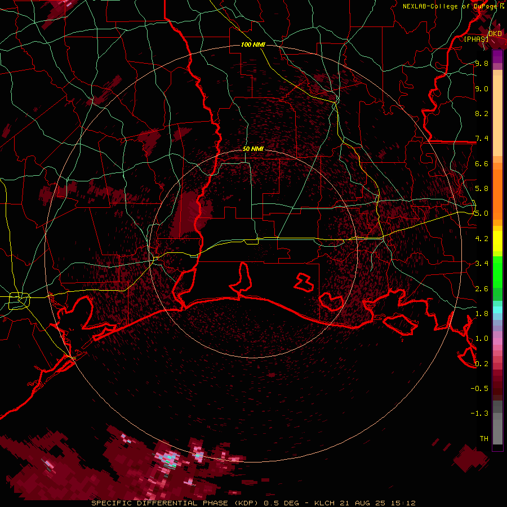This screenshot has width=507, height=507.
Task: Click the 100 NMI range ring label
Action: point(253,45)
